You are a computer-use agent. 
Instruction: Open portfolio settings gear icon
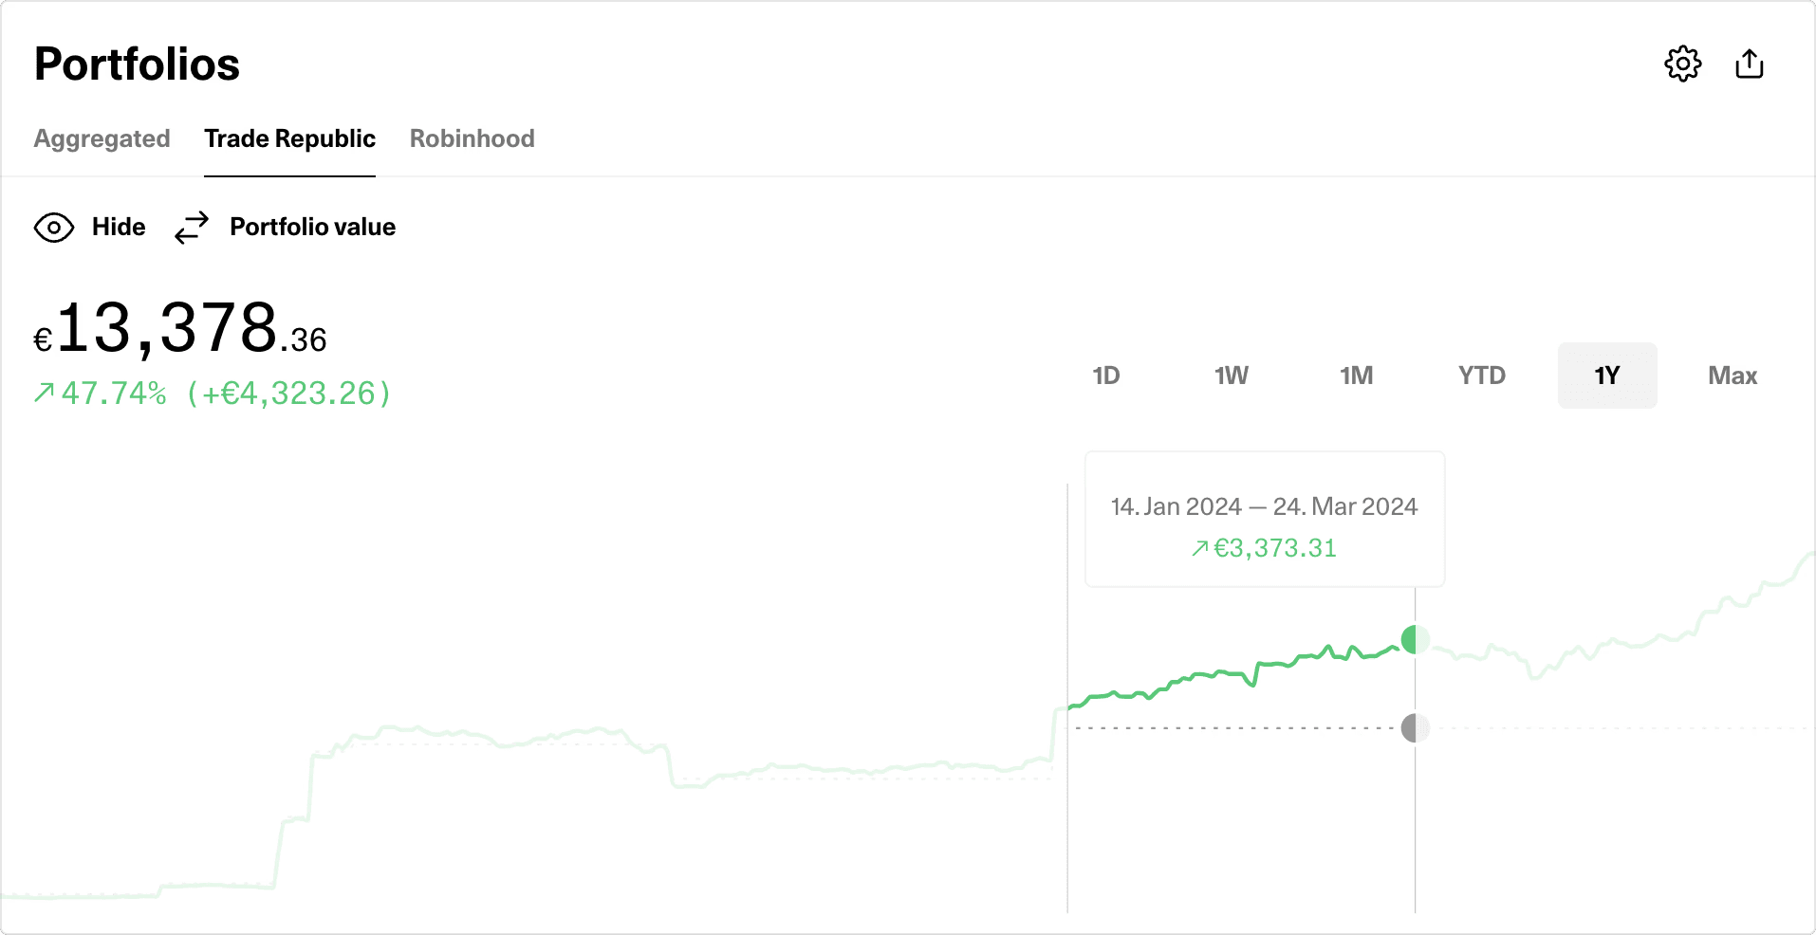(1682, 64)
